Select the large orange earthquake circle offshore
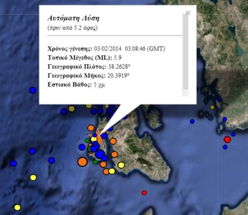Image resolution: width=248 pixels, height=215 pixels. pos(83,162)
